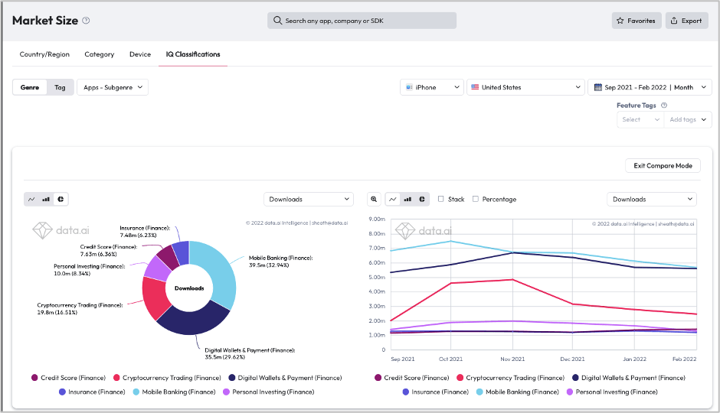Click the star icon in Favorites

(620, 21)
